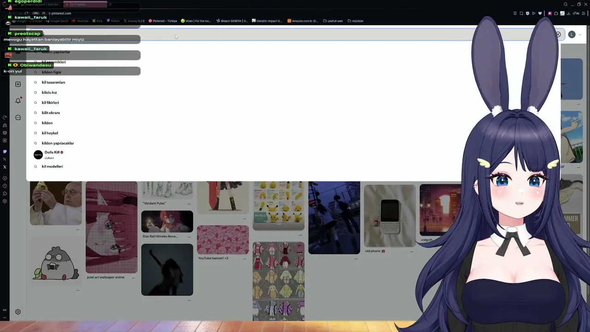
Task: Click the AI button in browser toolbar
Action: click(x=576, y=13)
